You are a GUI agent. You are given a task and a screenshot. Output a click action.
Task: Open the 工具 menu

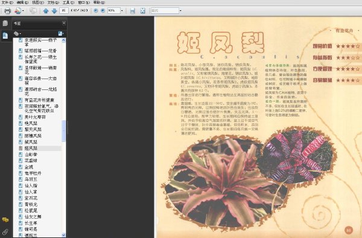68,2
